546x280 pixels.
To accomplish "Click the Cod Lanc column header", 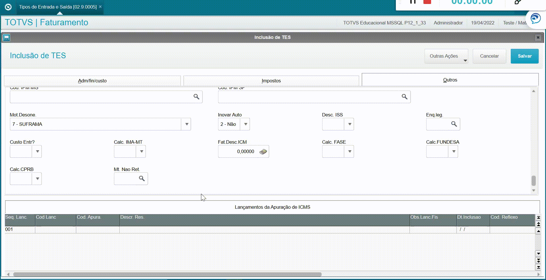I will click(x=55, y=220).
